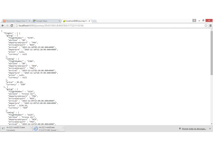Click the page info icon in address bar
213x151 pixels.
(17, 26)
